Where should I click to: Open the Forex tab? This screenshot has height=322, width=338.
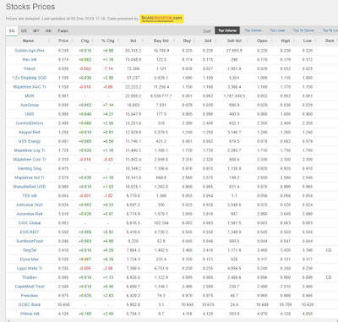[63, 30]
